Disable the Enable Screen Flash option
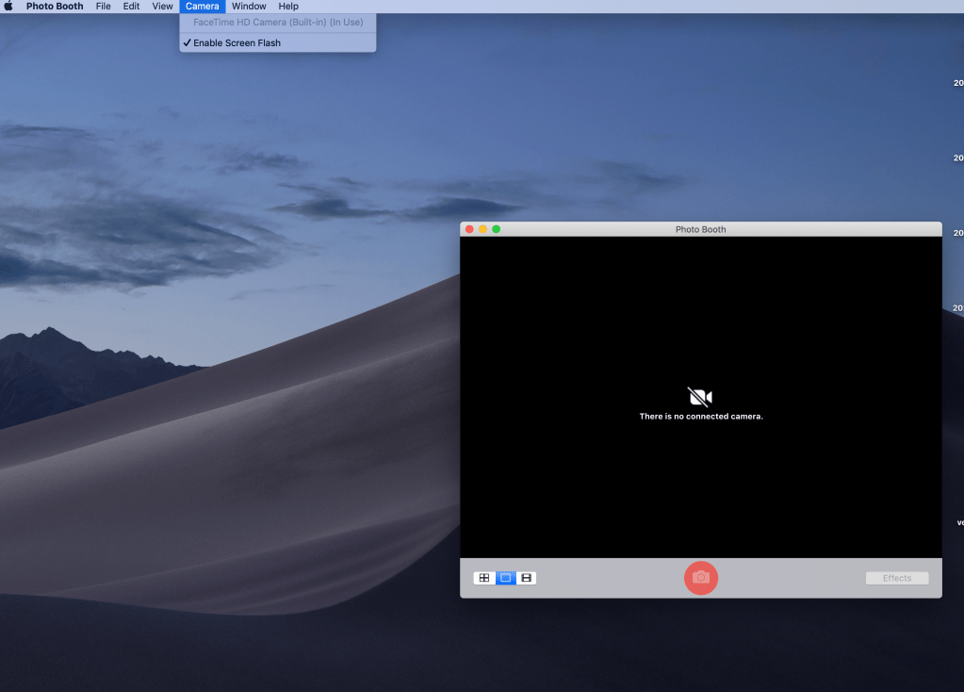The height and width of the screenshot is (692, 964). 237,43
